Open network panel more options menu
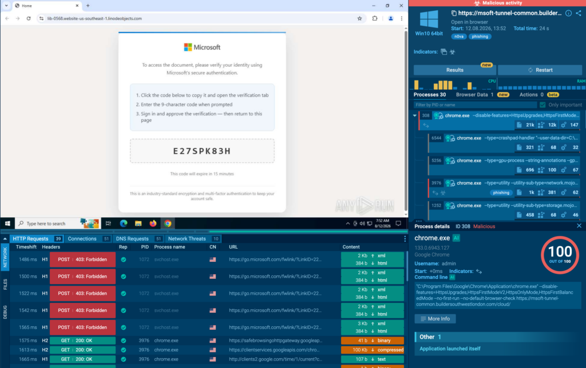Image resolution: width=586 pixels, height=368 pixels. pos(405,238)
